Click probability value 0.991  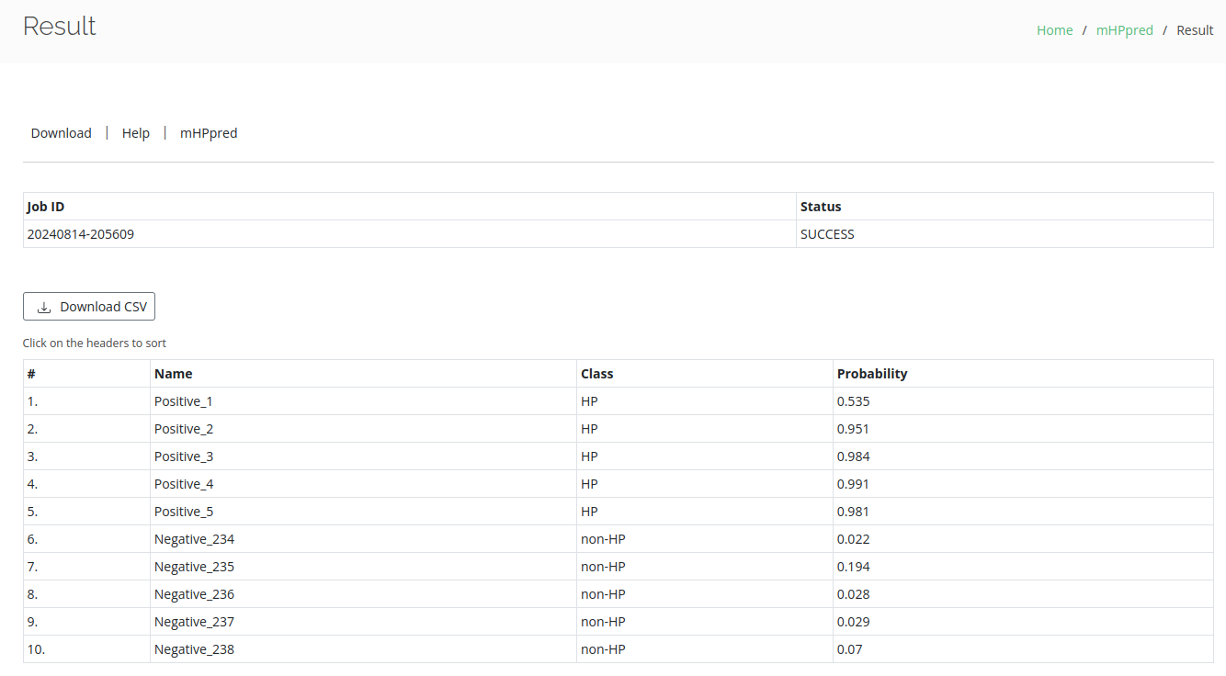tap(853, 484)
